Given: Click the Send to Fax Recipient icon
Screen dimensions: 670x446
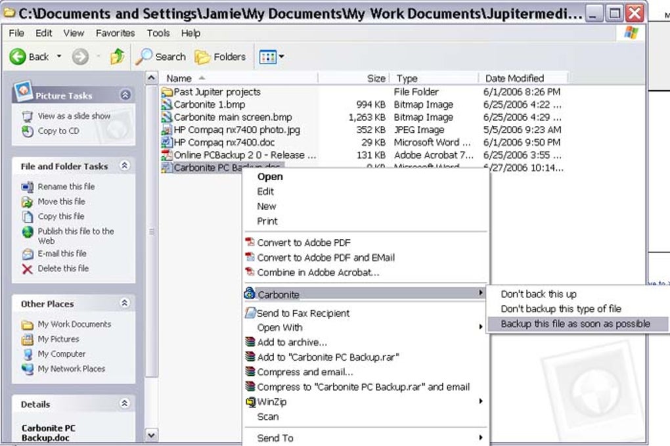Looking at the screenshot, I should point(250,313).
